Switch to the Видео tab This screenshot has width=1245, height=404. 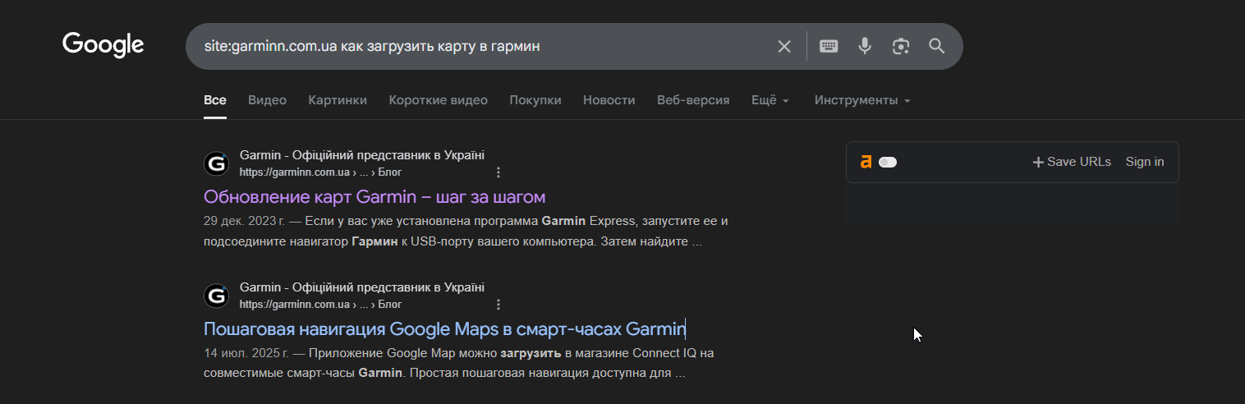(267, 100)
